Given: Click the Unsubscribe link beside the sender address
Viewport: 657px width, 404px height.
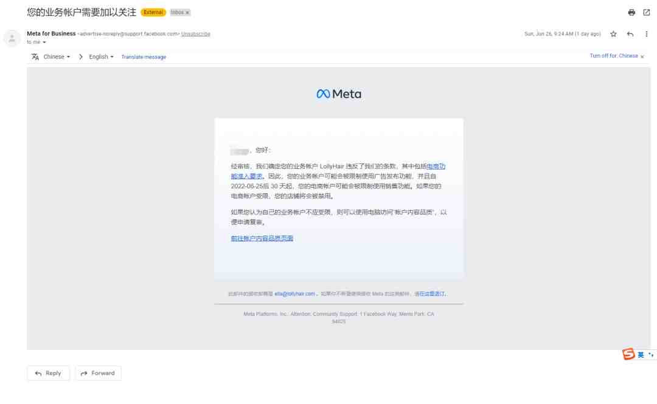Looking at the screenshot, I should pyautogui.click(x=196, y=34).
